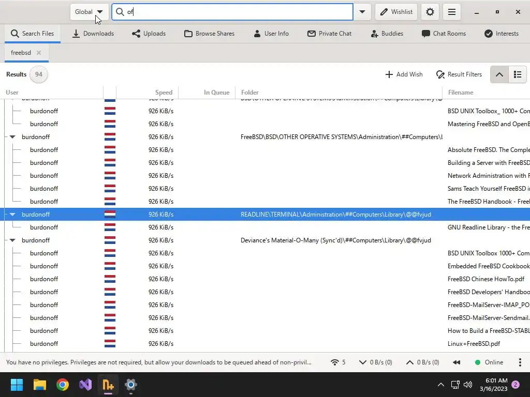Select the freebsd search tab
The height and width of the screenshot is (397, 530).
(21, 53)
